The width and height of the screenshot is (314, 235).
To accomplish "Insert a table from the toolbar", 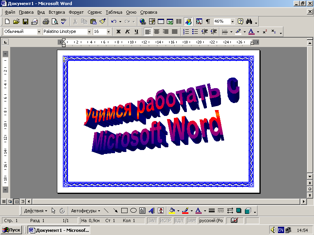I will tap(161, 22).
